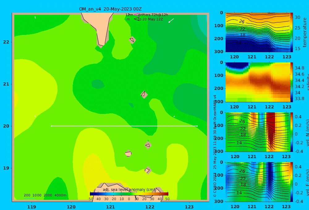This screenshot has width=309, height=210.
Task: Click the vel. E panel color bar
Action: [x=291, y=182]
